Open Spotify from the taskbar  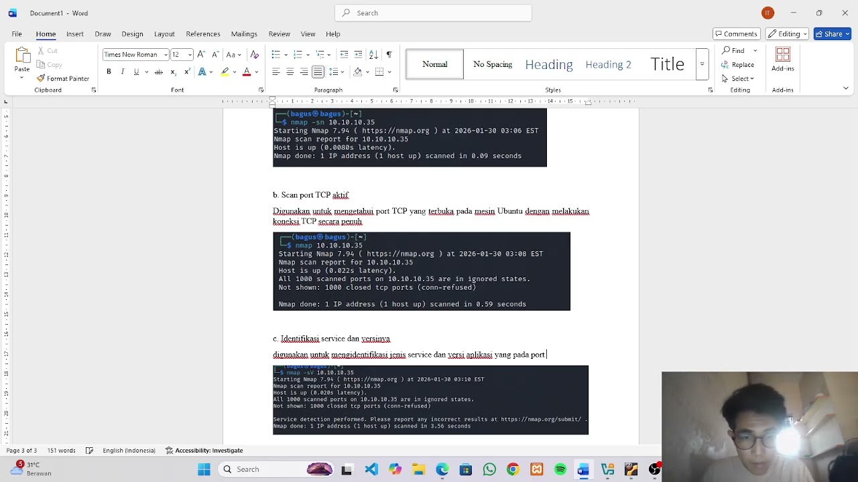[560, 469]
